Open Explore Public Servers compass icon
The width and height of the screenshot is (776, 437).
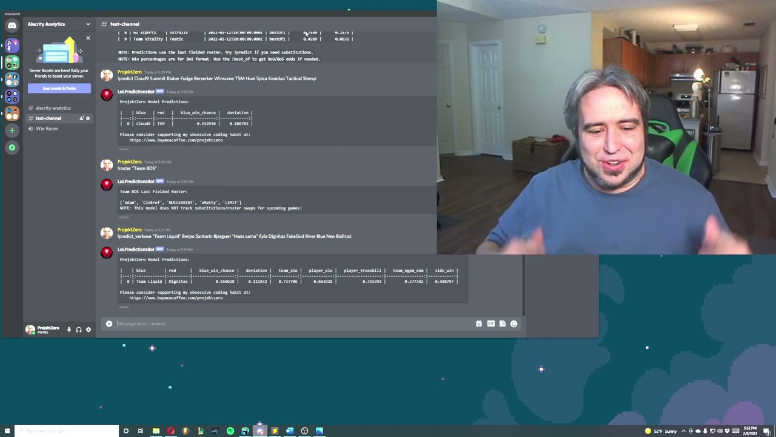(12, 147)
